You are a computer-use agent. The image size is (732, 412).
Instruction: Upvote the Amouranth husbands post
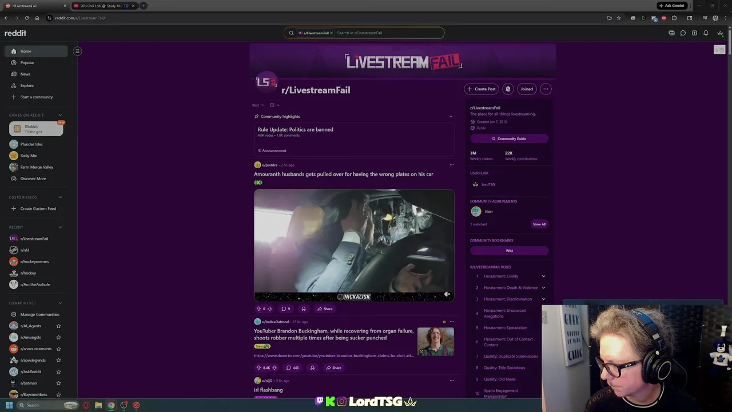[258, 309]
